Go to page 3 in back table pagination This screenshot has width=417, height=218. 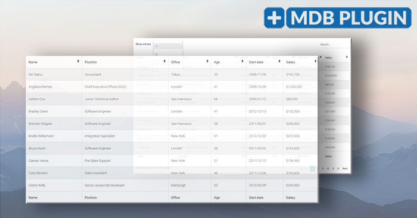(x=323, y=169)
